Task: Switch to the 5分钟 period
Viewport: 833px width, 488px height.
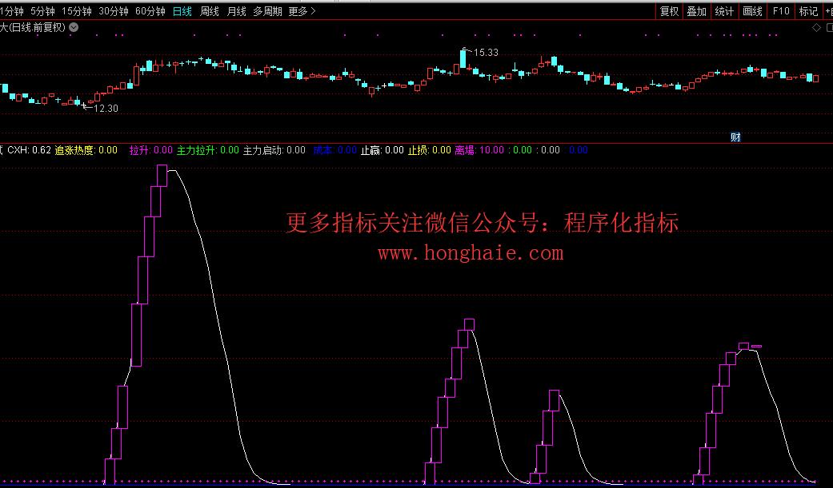Action: click(x=42, y=11)
